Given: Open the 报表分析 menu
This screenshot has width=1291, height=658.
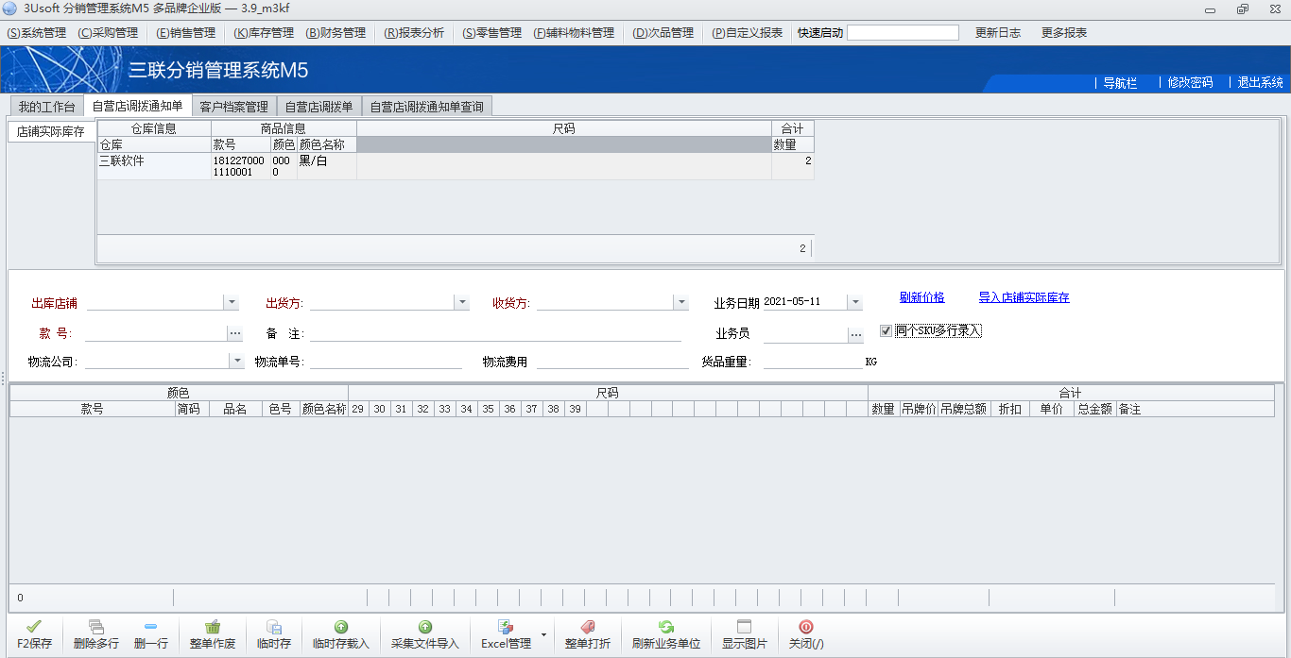Looking at the screenshot, I should [414, 32].
